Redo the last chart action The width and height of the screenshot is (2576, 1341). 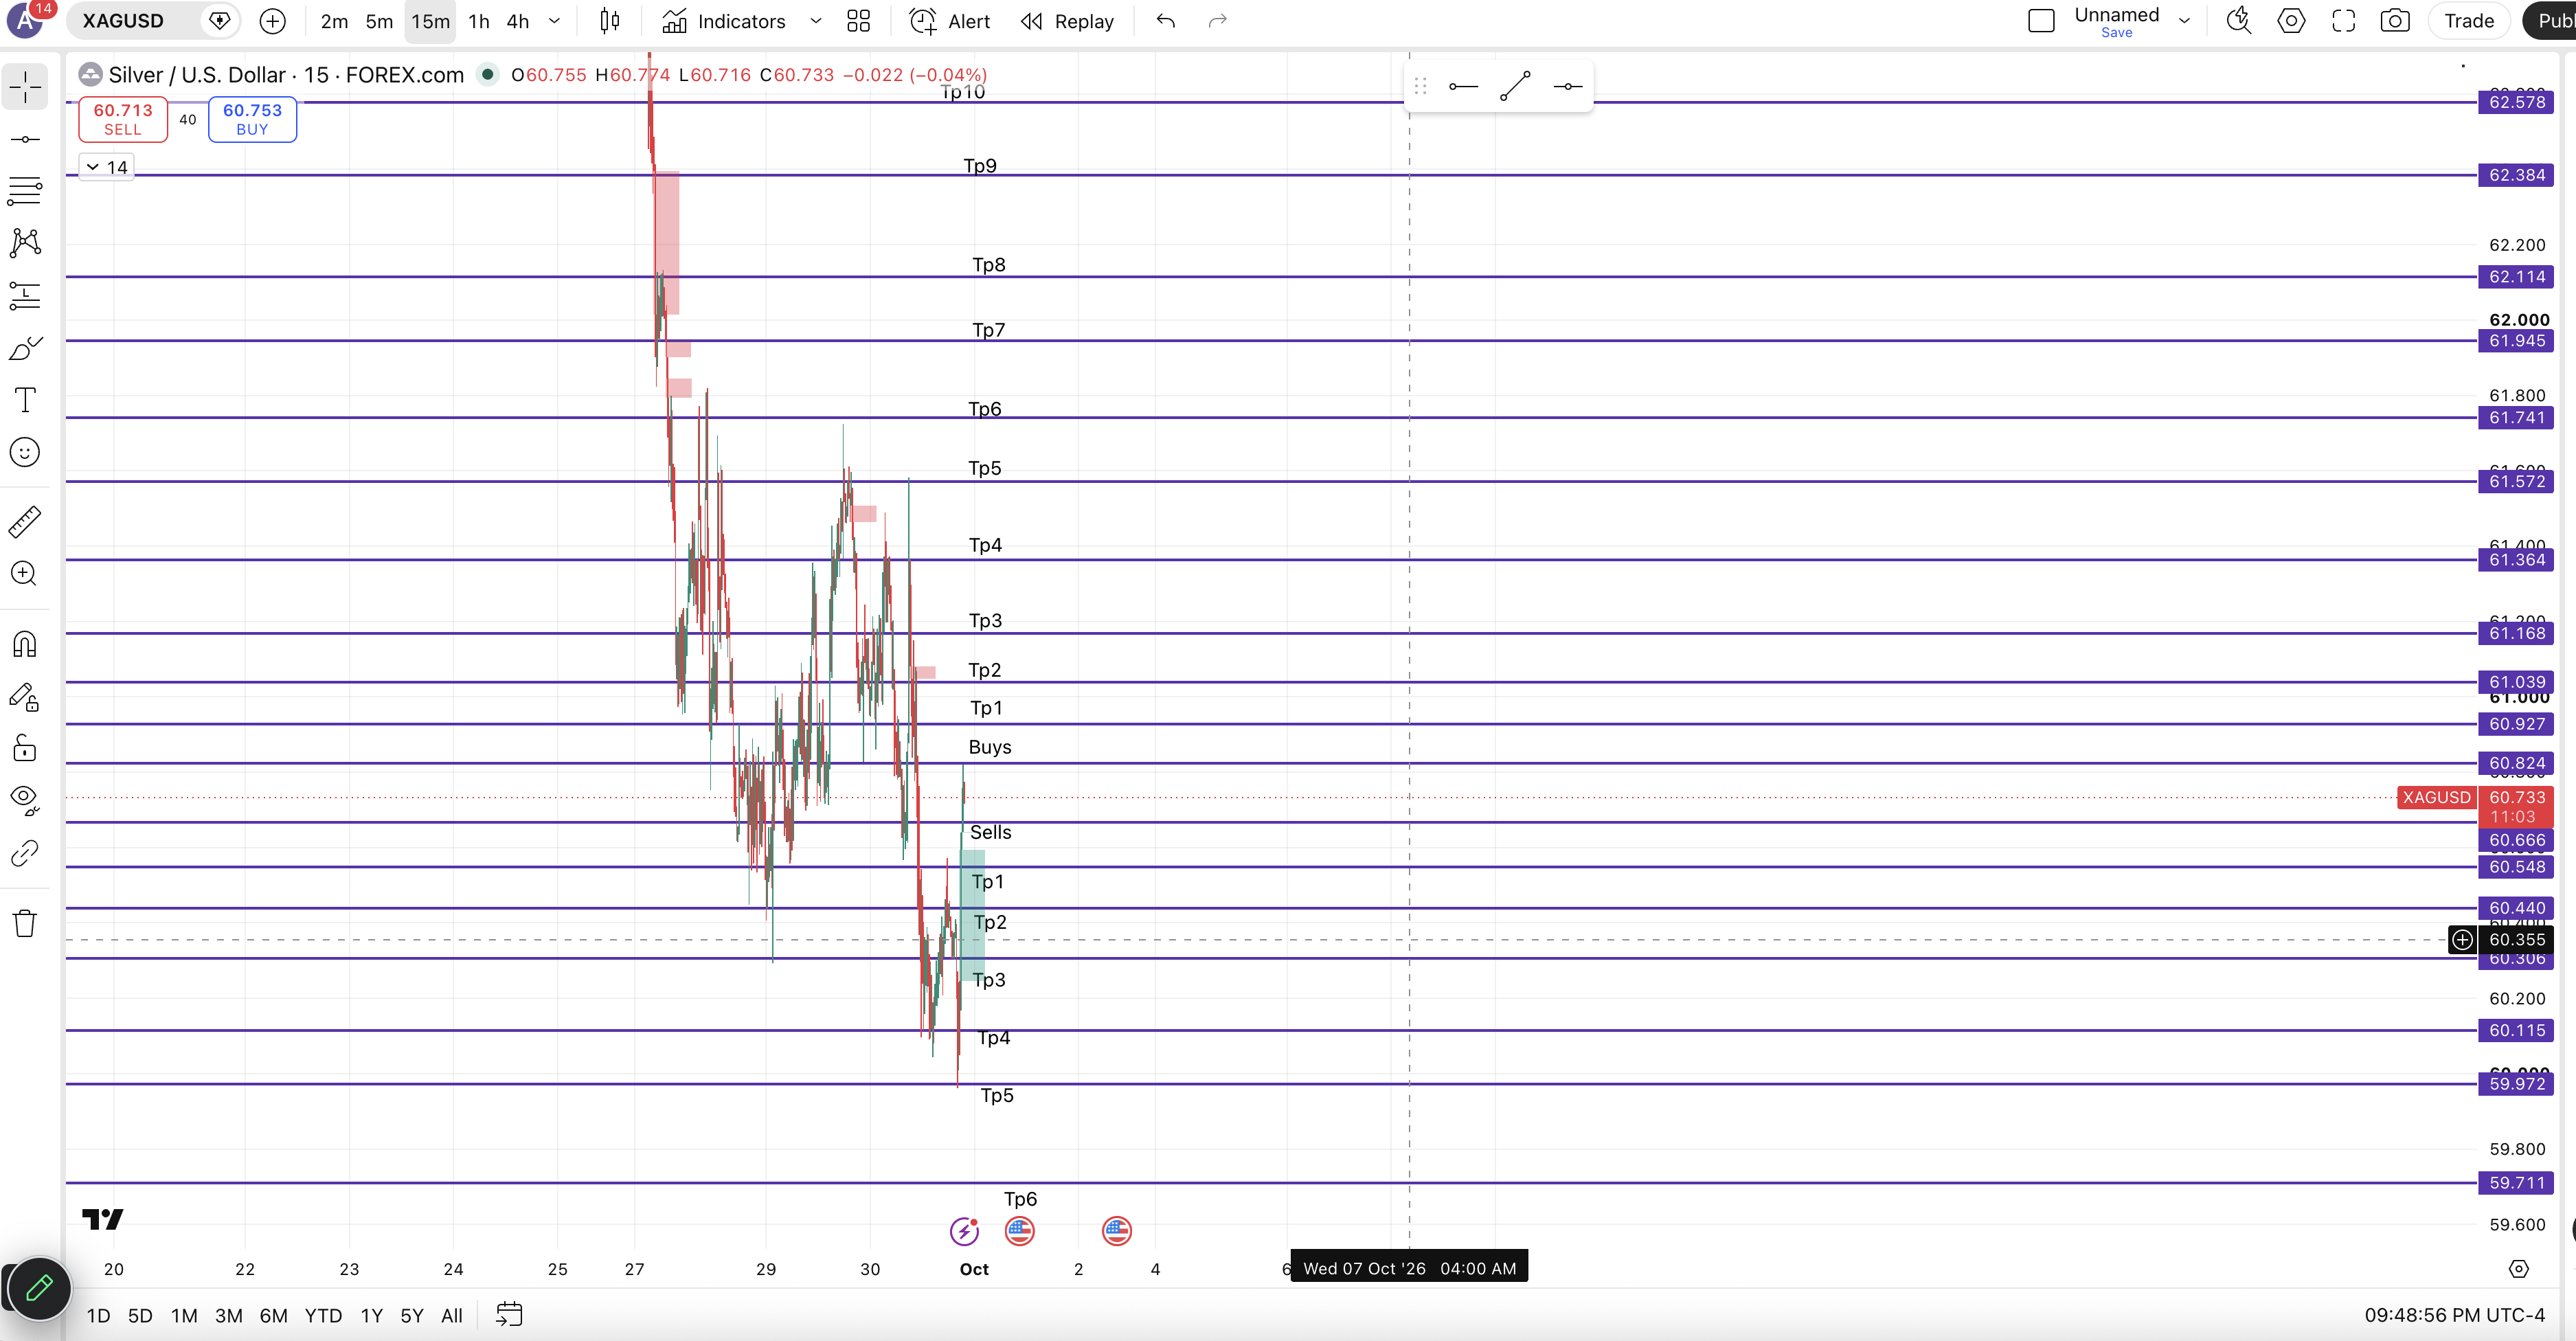(x=1217, y=21)
